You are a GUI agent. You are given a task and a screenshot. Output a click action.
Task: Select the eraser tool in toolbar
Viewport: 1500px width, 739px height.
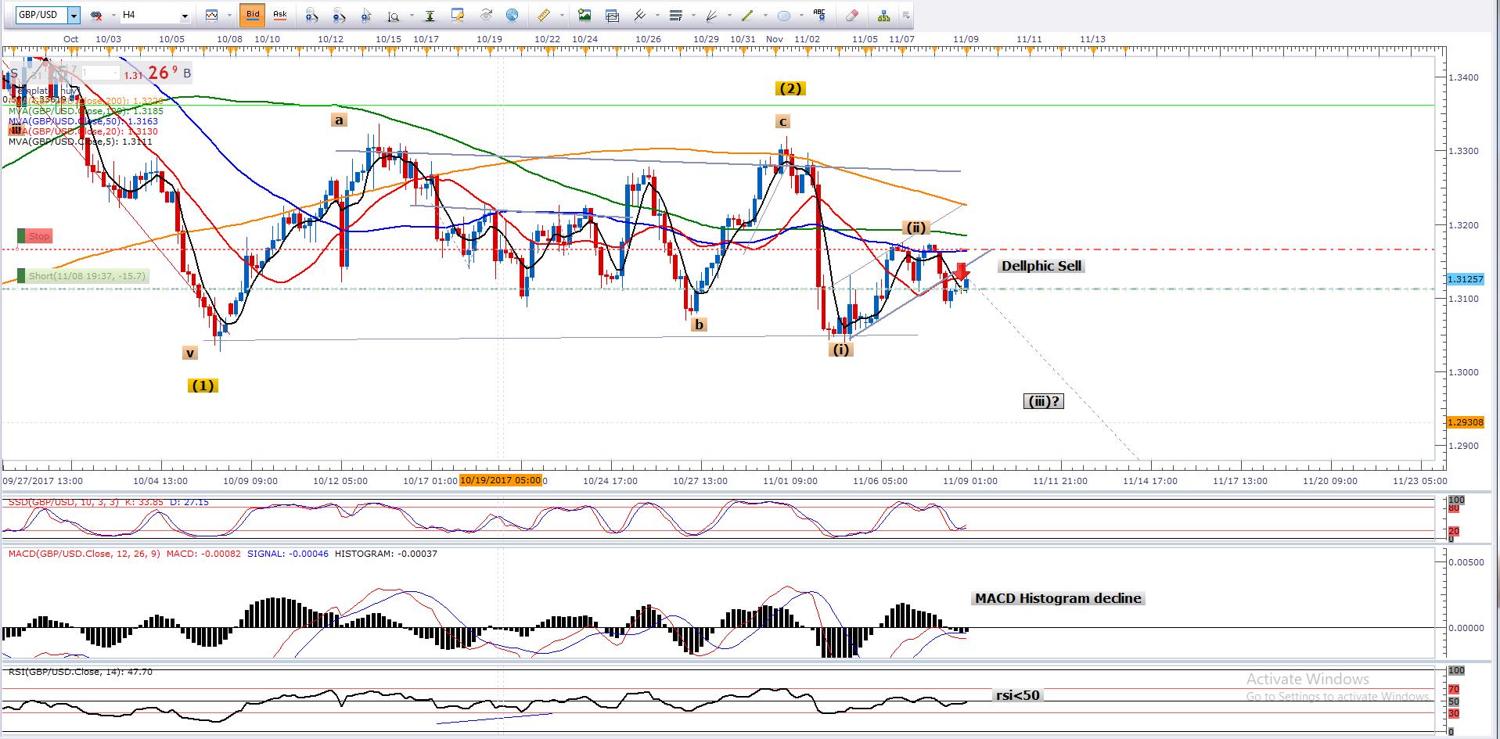[x=852, y=15]
